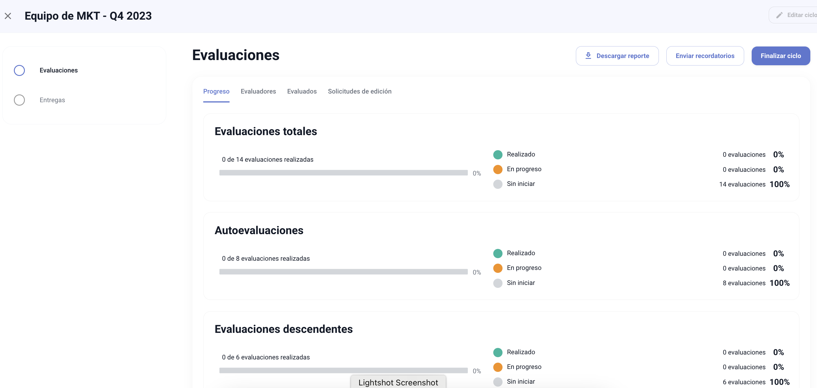Select the Evaluaciones step circle in sidebar

(19, 70)
